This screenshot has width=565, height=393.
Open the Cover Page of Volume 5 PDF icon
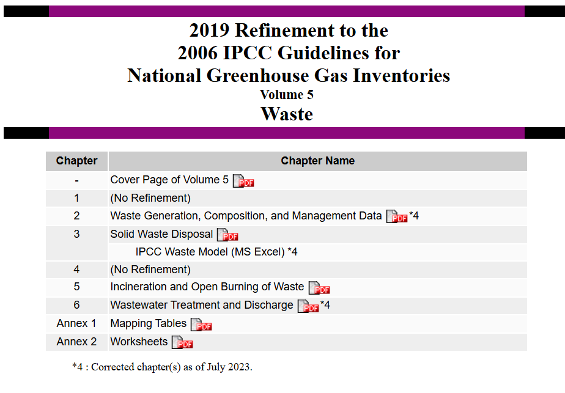pyautogui.click(x=243, y=181)
